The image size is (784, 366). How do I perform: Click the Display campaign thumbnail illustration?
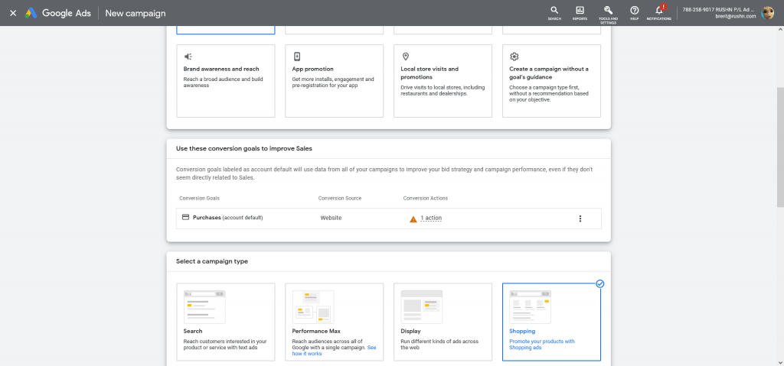pyautogui.click(x=422, y=306)
